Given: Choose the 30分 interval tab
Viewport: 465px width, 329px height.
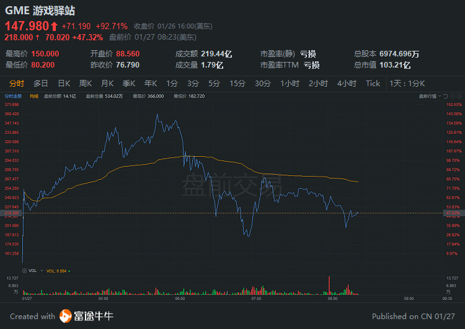Looking at the screenshot, I should (x=263, y=84).
